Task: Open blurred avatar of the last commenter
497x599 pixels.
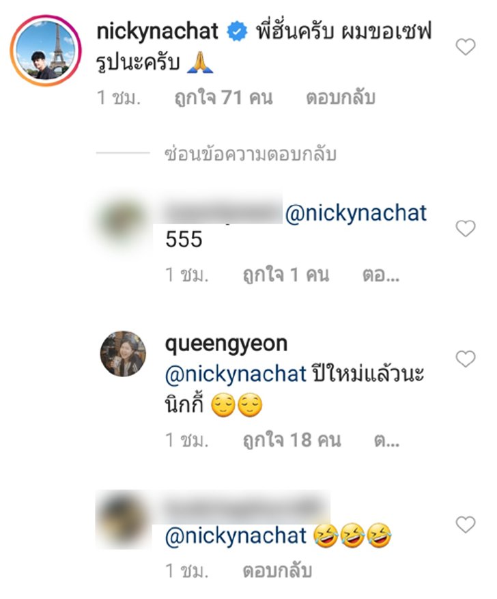Action: [123, 519]
